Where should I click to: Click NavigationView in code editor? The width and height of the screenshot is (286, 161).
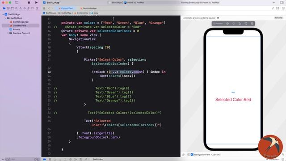[82, 39]
